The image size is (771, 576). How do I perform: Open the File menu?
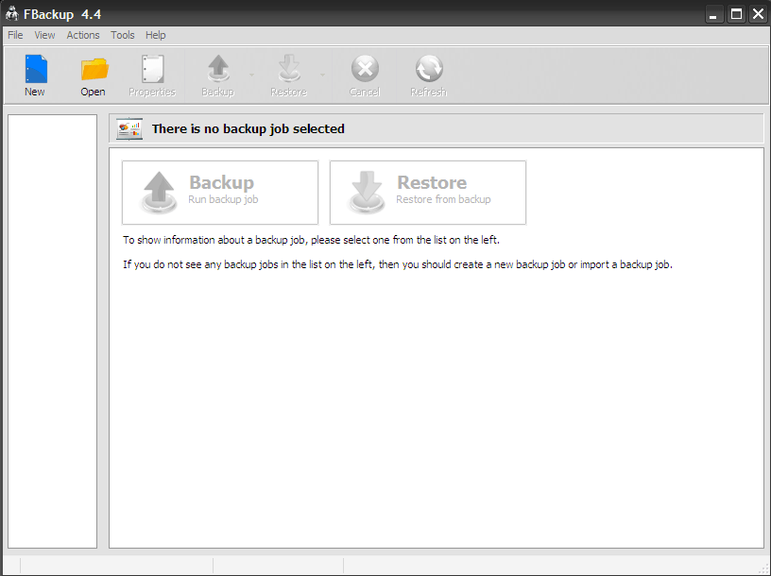coord(15,35)
